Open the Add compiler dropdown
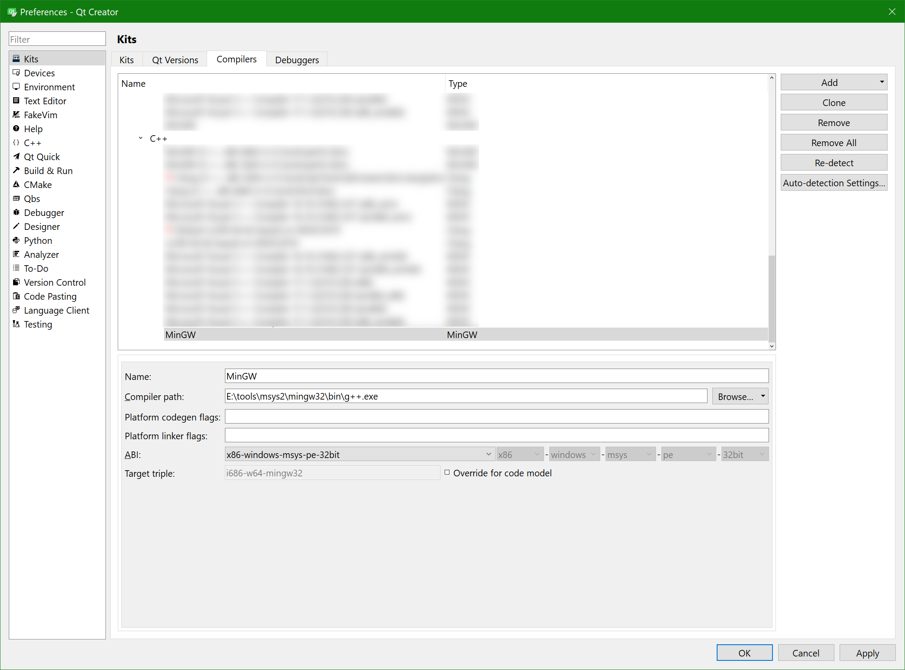The width and height of the screenshot is (905, 670). (881, 82)
